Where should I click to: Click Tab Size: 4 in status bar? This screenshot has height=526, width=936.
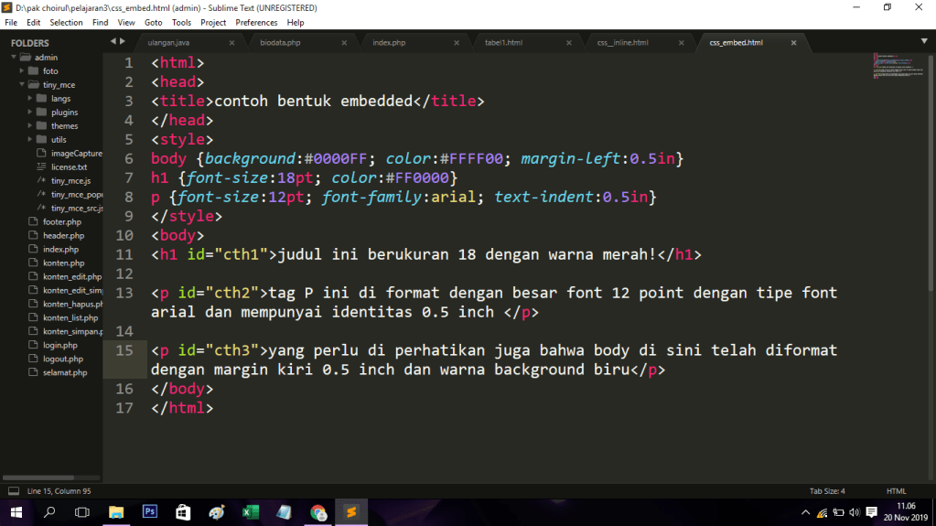click(827, 491)
